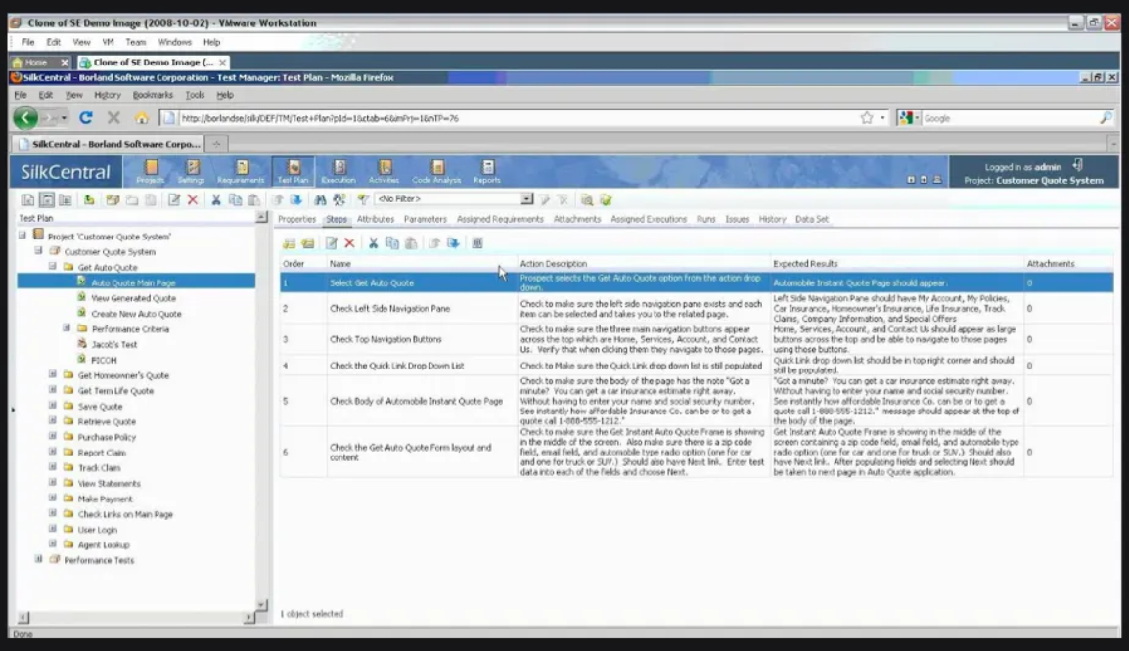The height and width of the screenshot is (651, 1129).
Task: Bookmark the page with the star icon
Action: 866,118
